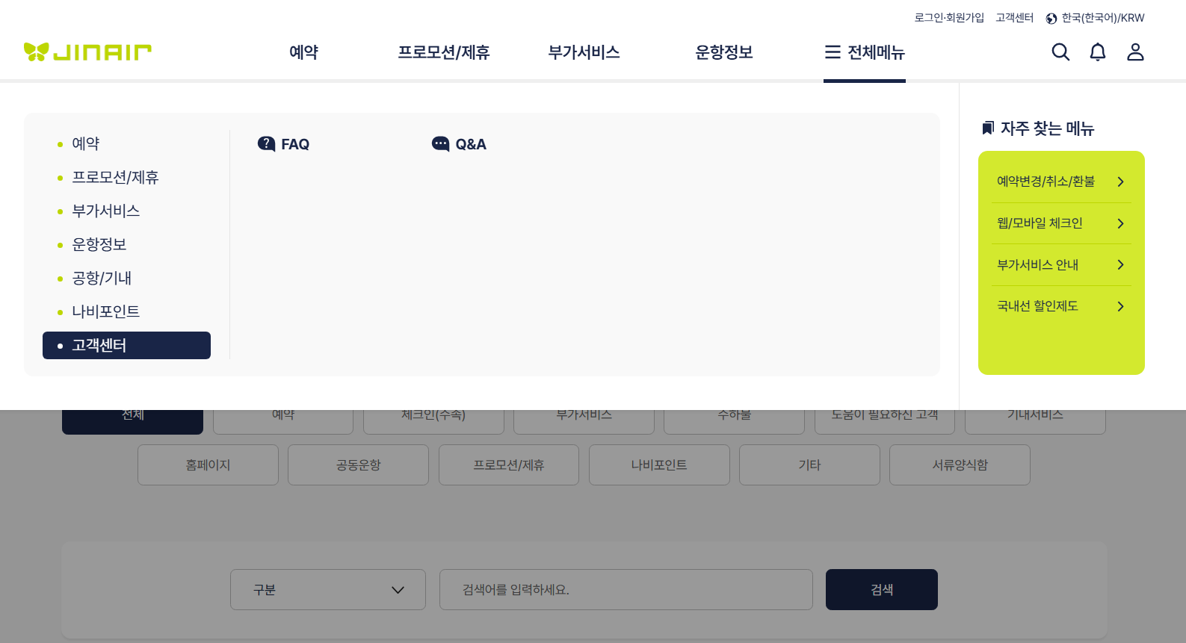Open the search magnifier icon
This screenshot has width=1186, height=643.
click(x=1060, y=52)
